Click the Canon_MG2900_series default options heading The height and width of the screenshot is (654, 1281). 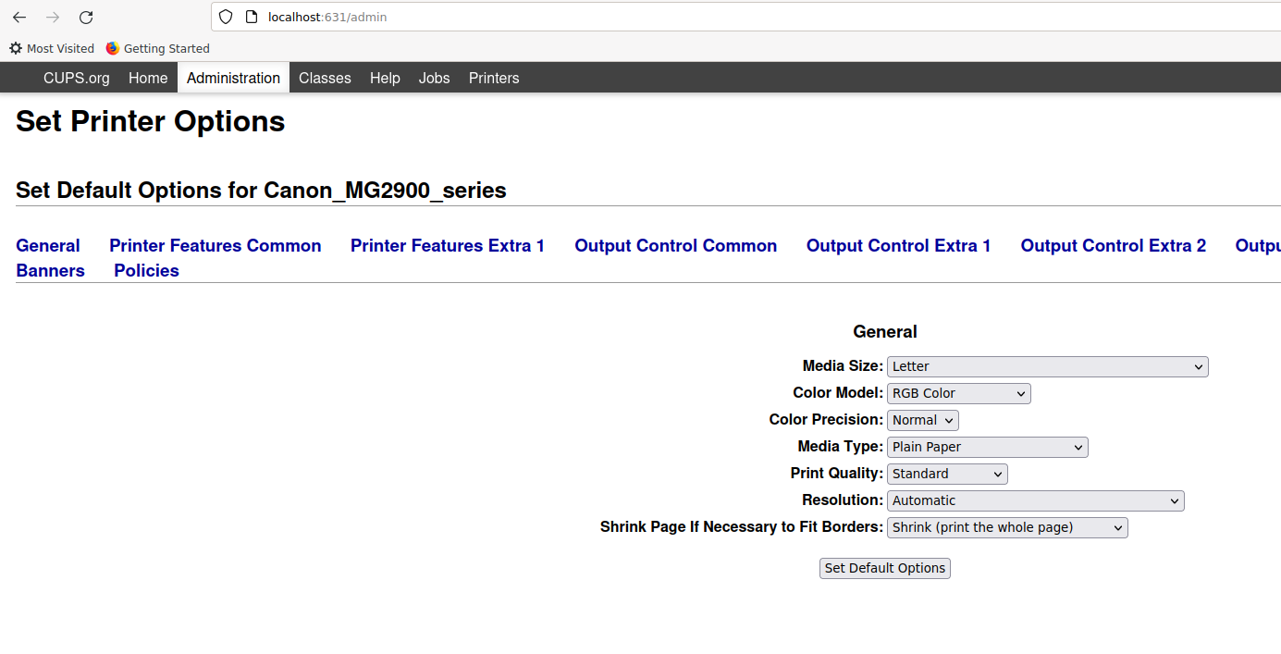click(262, 191)
